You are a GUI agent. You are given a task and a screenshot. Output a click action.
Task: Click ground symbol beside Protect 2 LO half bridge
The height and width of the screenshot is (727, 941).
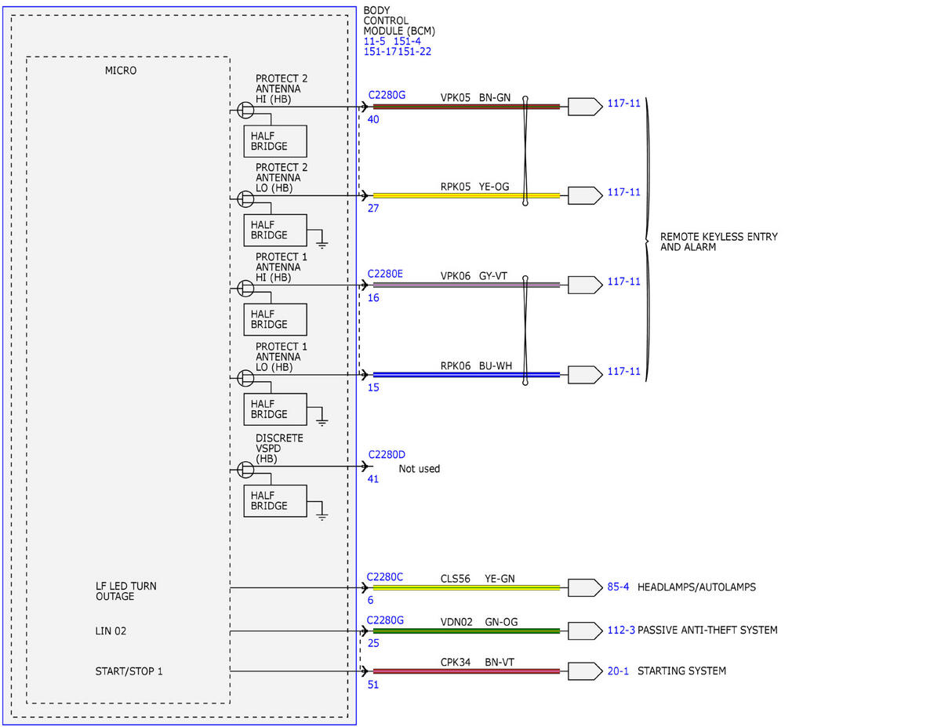click(x=322, y=244)
